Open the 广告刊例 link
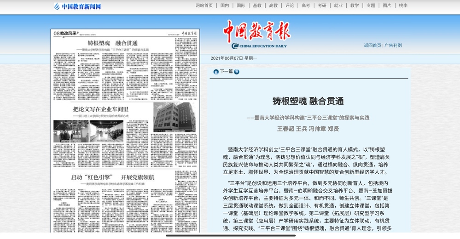 pos(393,46)
